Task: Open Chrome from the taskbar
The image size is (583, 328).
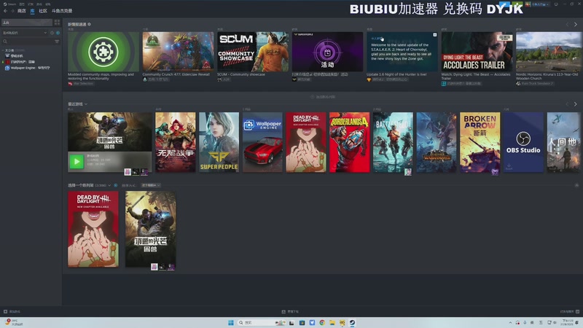Action: (322, 322)
